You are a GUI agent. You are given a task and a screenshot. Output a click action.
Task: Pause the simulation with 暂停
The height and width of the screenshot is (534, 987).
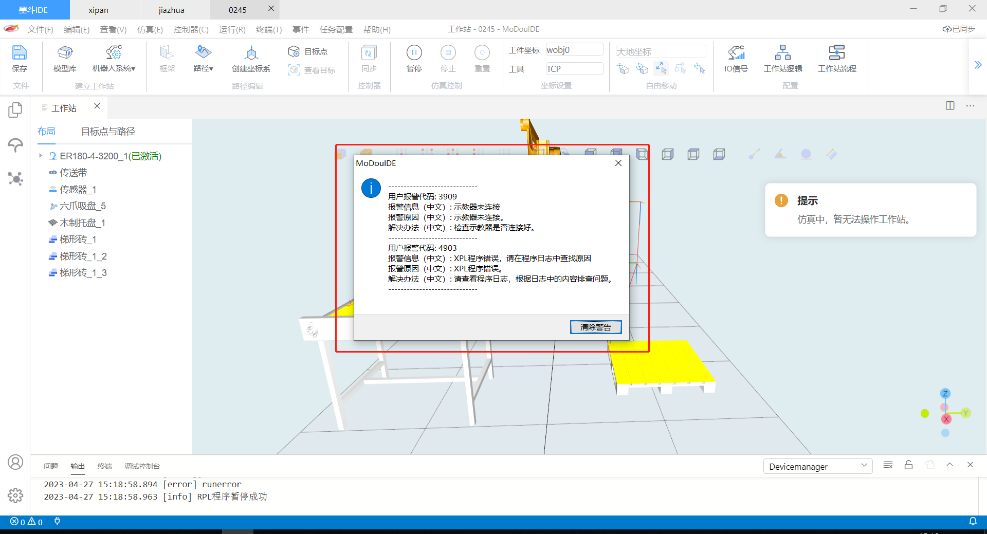[414, 53]
